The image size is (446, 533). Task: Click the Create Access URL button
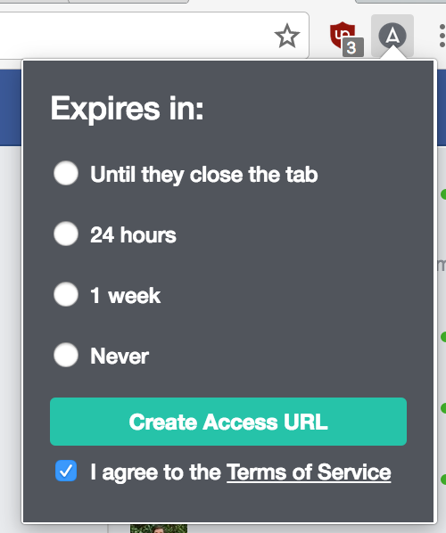(x=228, y=422)
